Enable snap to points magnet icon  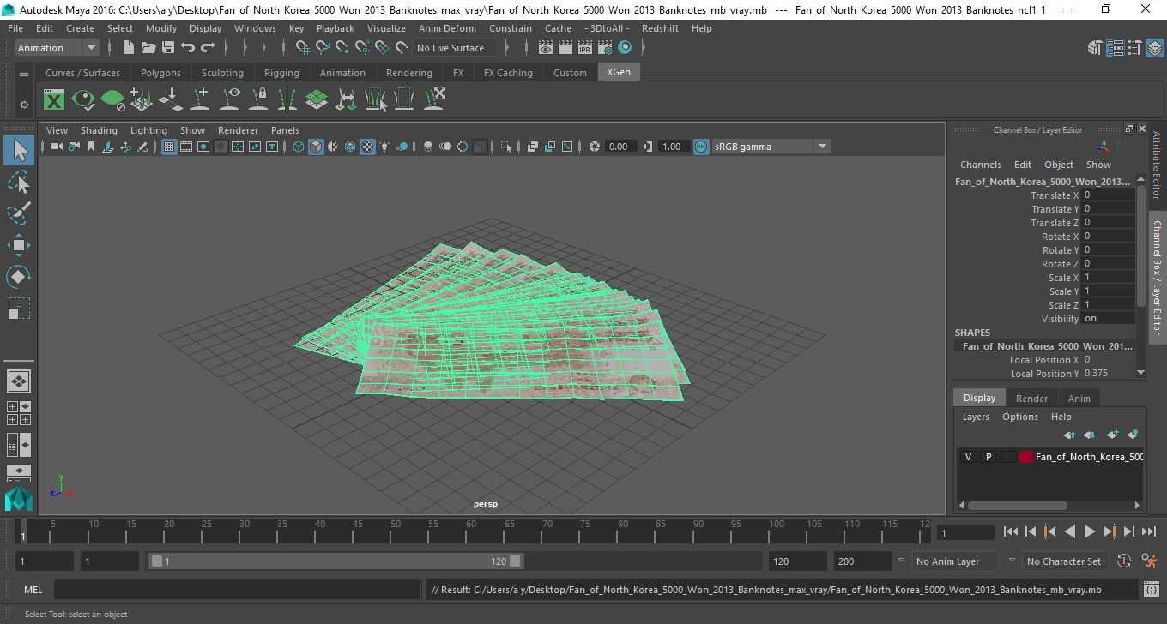(x=342, y=48)
